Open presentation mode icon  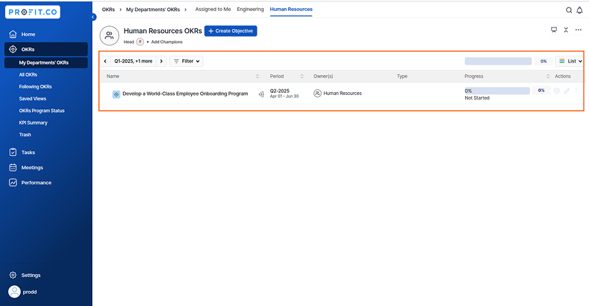point(554,30)
